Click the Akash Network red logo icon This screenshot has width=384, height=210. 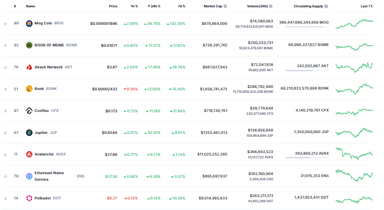[29, 67]
